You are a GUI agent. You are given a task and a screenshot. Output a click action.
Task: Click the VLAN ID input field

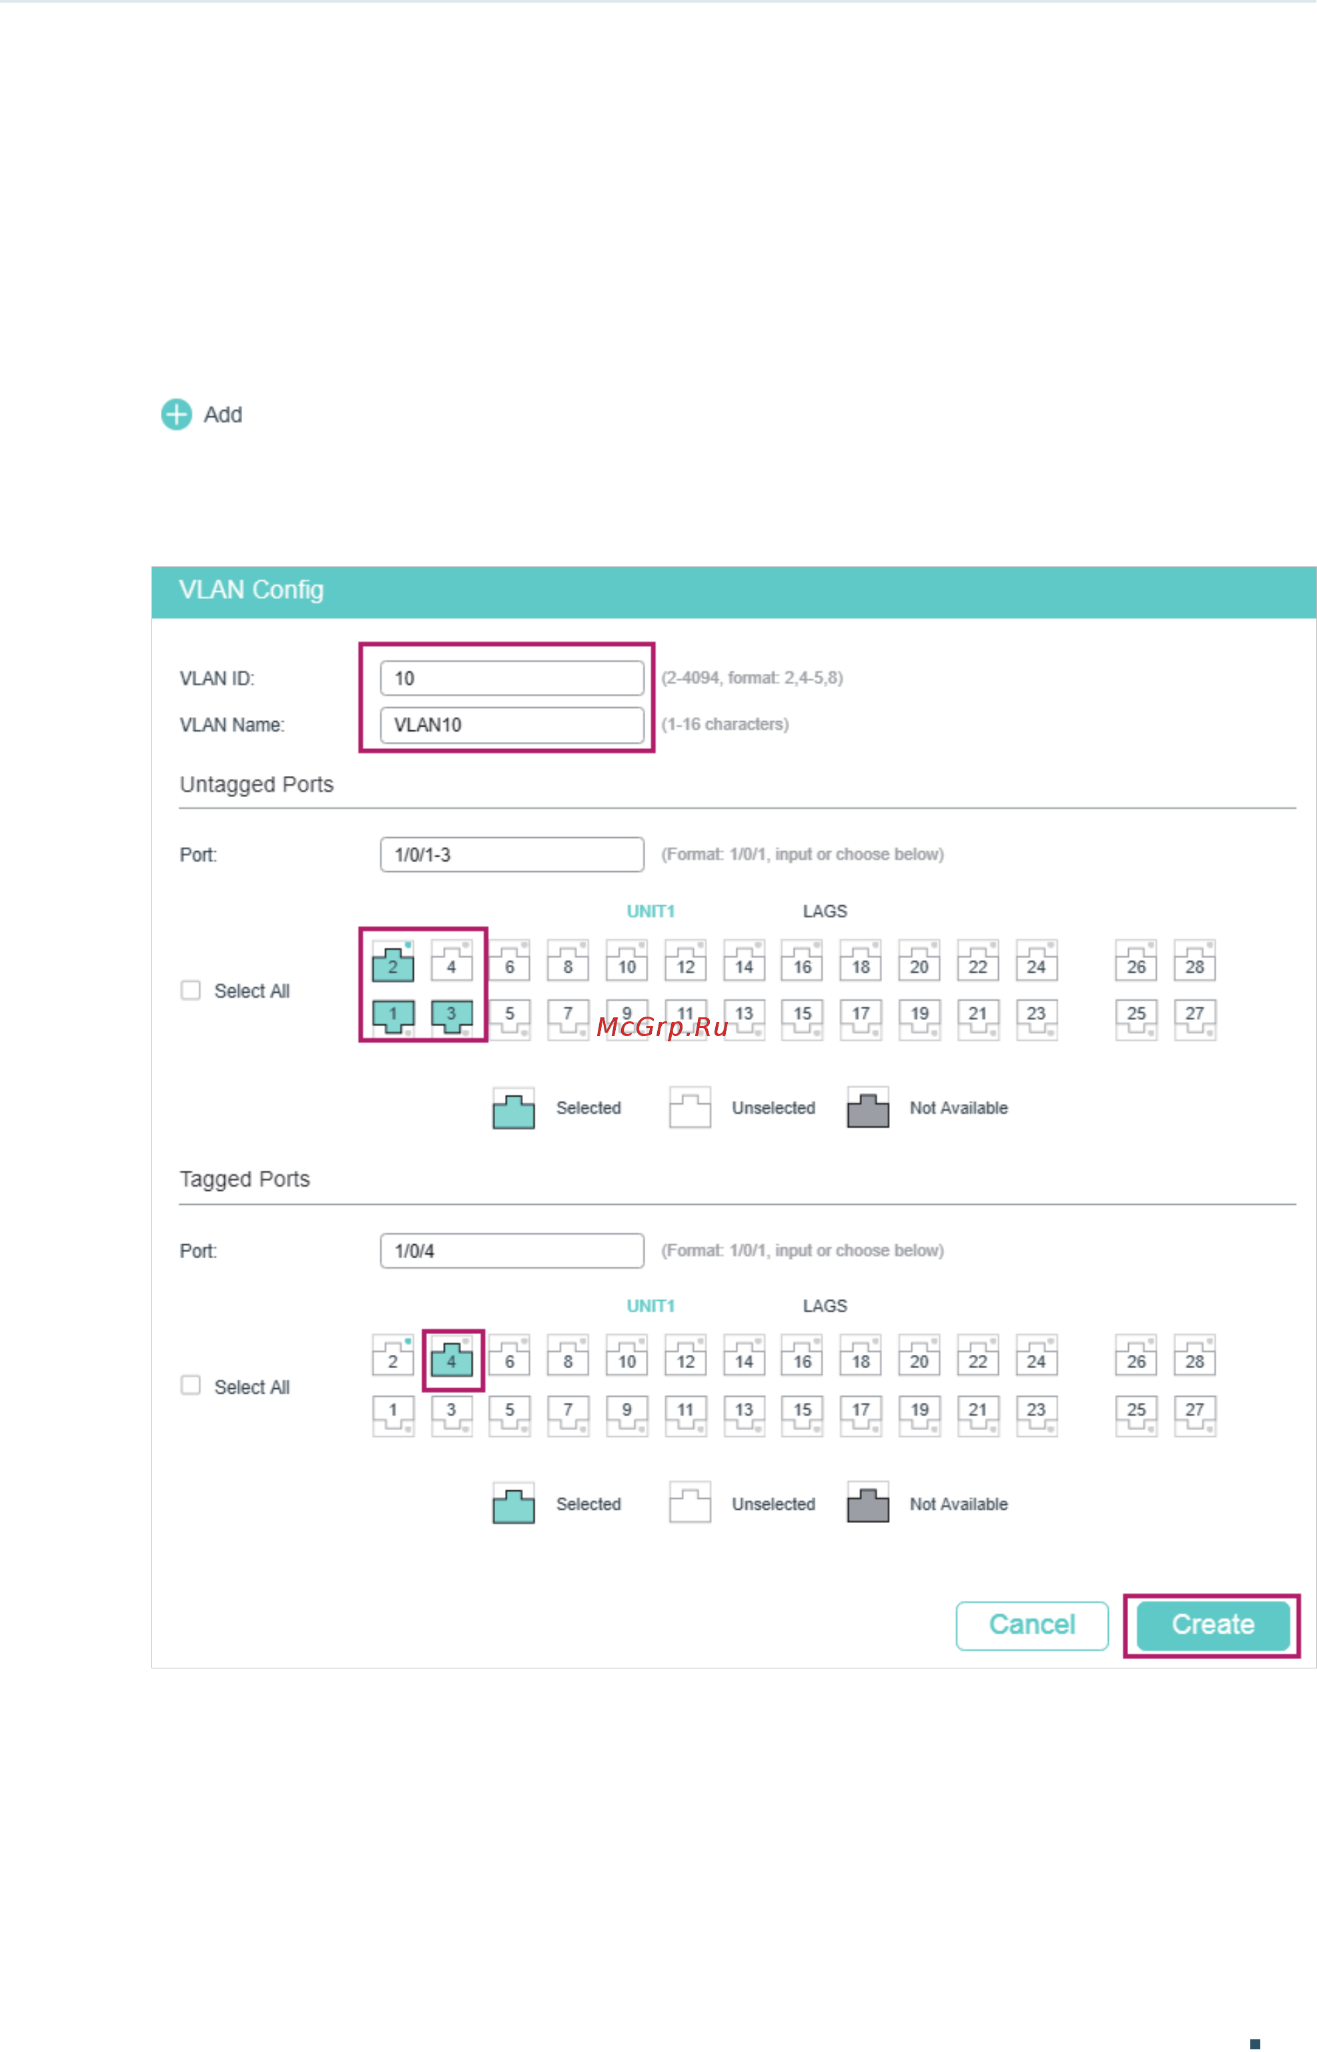coord(512,678)
